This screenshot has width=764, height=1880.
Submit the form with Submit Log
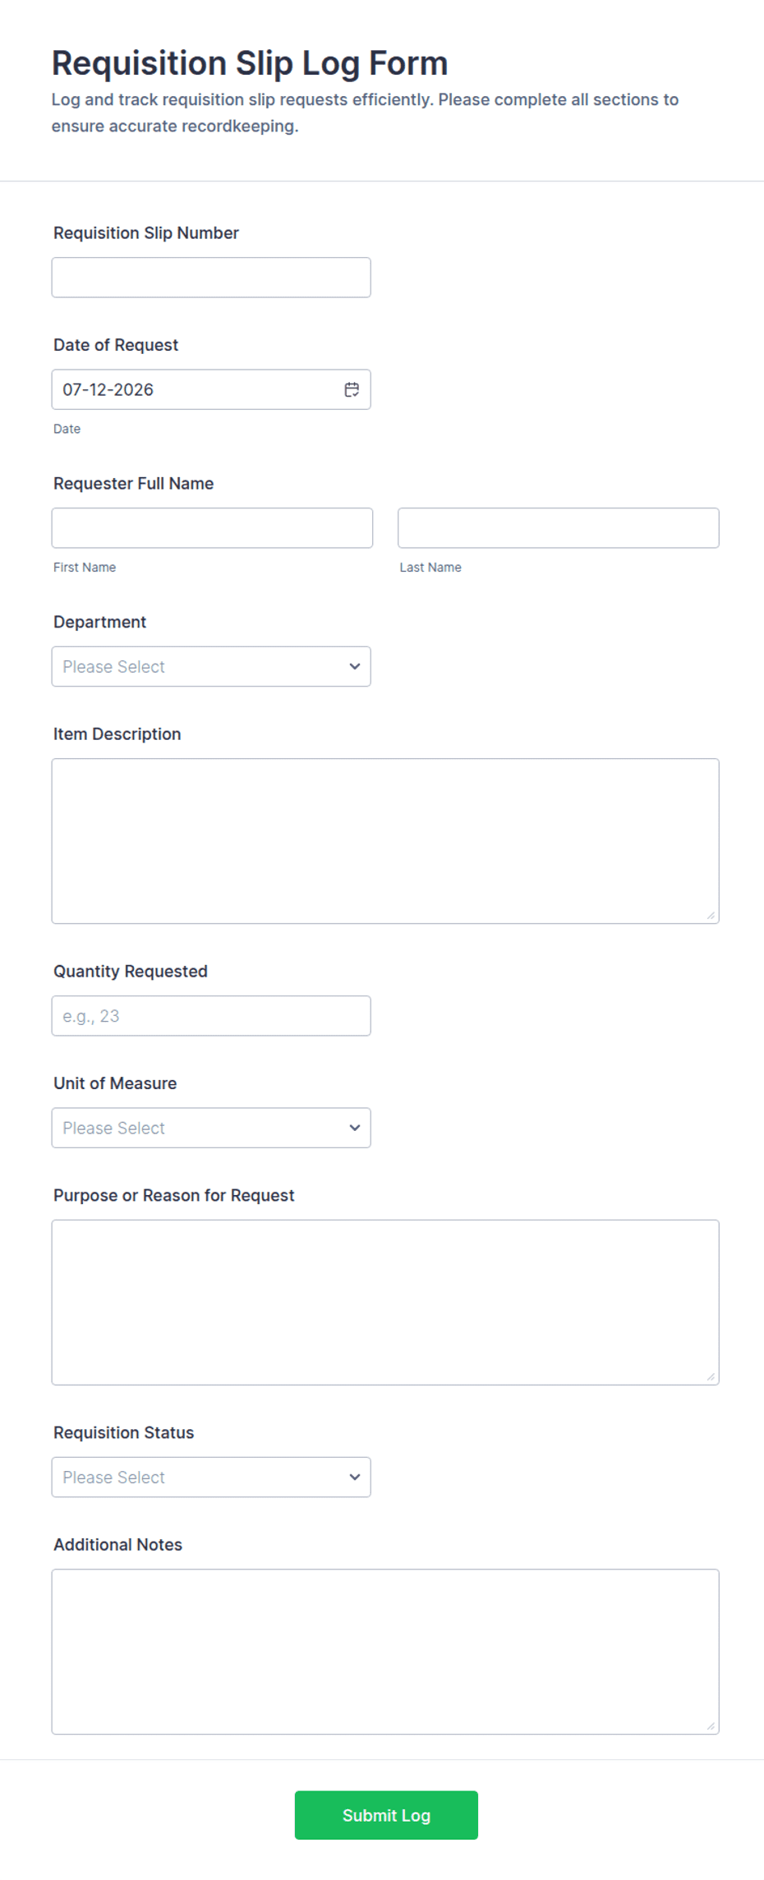pyautogui.click(x=386, y=1815)
